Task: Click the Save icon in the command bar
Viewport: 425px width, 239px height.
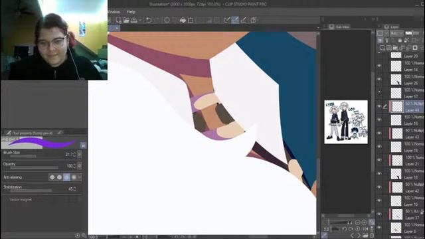Action: pos(134,20)
